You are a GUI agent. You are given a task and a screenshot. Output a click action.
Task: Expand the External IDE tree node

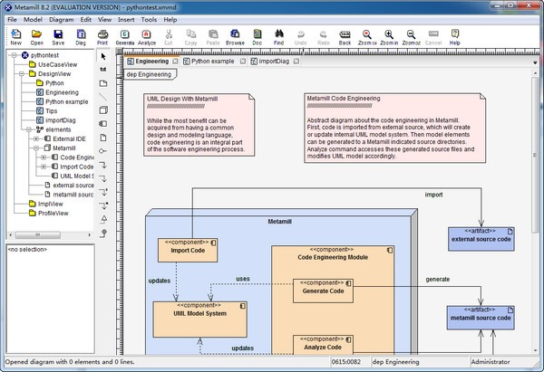(36, 138)
